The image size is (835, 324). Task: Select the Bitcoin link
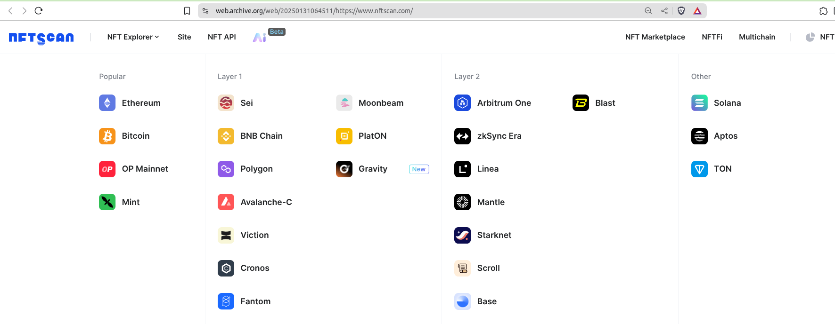coord(136,136)
